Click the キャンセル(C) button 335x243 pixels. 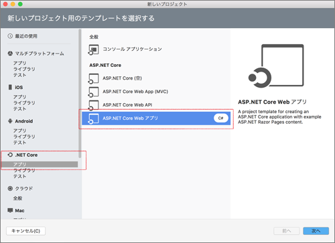point(25,231)
